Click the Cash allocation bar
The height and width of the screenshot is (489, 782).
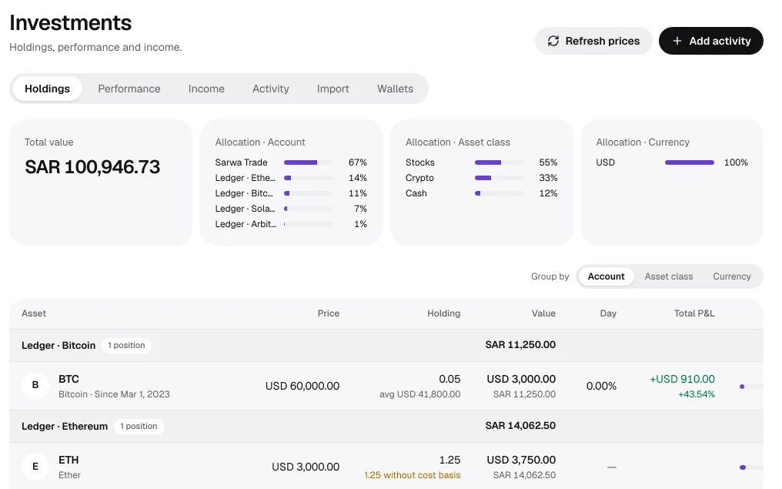click(x=500, y=193)
